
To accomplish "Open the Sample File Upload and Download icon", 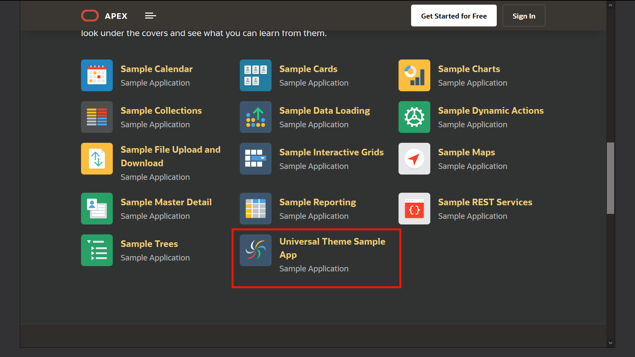I will [97, 159].
